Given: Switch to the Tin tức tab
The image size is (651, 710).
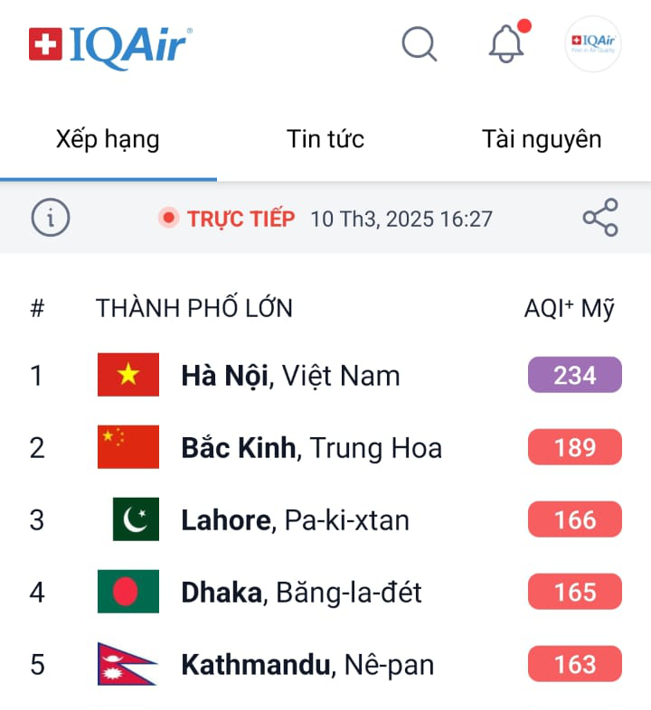Looking at the screenshot, I should [x=325, y=139].
